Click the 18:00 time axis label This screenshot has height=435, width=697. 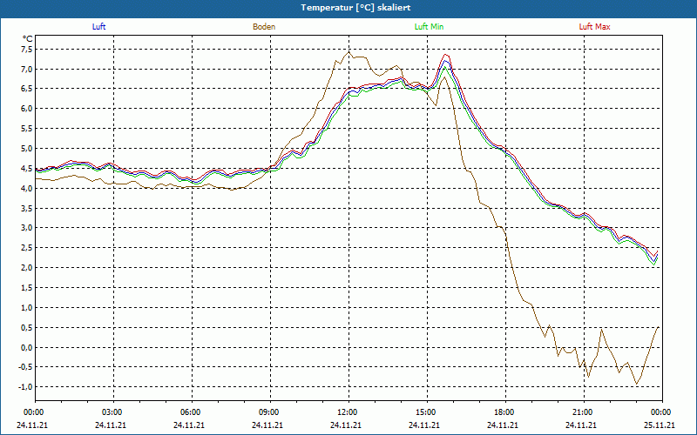[x=506, y=412]
